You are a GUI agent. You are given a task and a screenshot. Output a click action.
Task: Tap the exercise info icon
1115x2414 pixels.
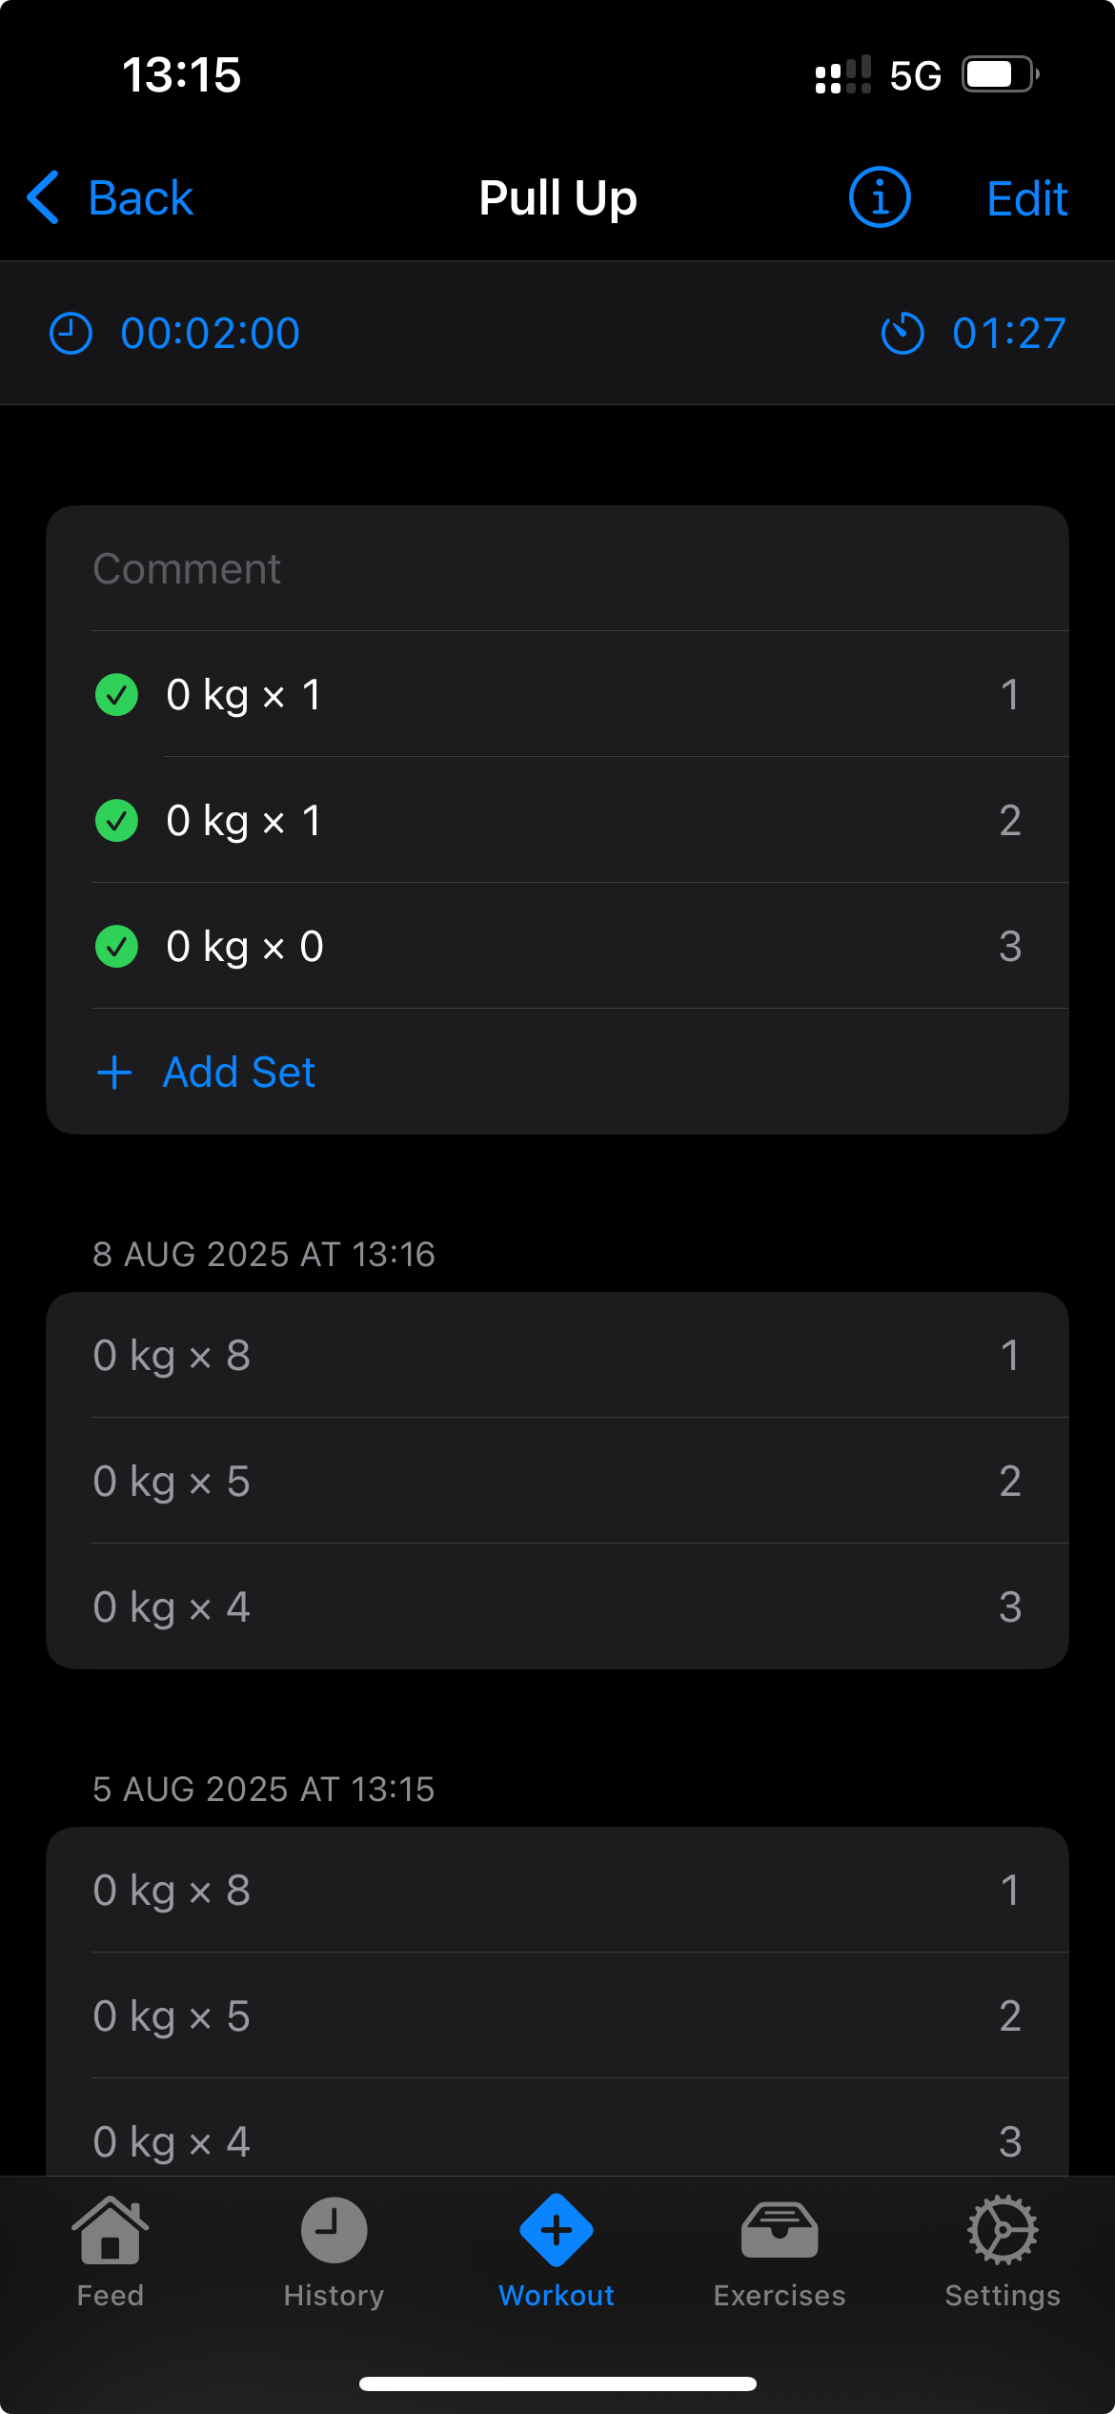click(879, 198)
